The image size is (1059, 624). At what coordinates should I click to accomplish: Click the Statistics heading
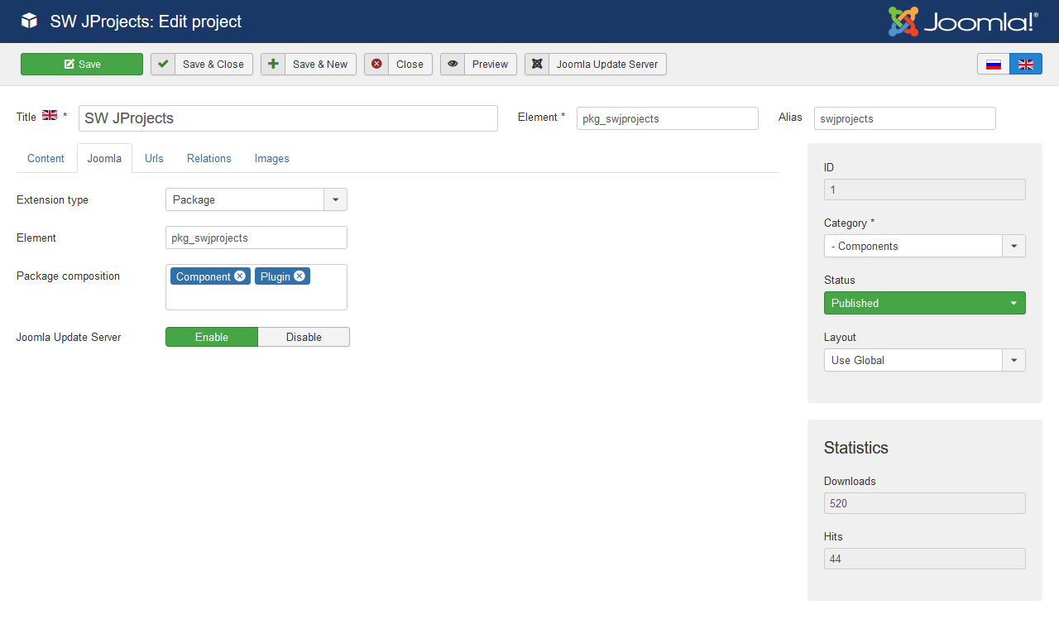tap(856, 448)
